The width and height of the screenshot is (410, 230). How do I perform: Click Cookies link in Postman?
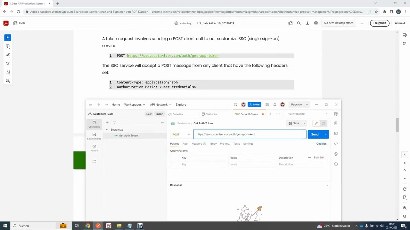click(x=321, y=144)
